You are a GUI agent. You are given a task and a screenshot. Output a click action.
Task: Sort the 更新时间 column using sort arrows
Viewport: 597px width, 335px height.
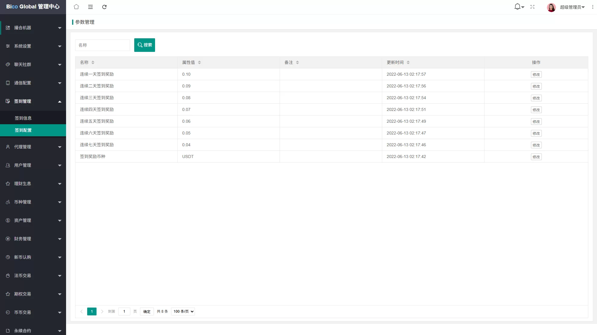click(408, 62)
